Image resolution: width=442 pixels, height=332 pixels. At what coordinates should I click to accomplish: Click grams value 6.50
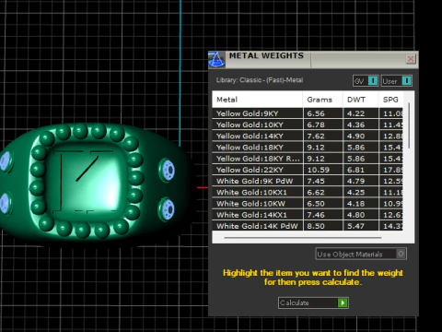[316, 204]
